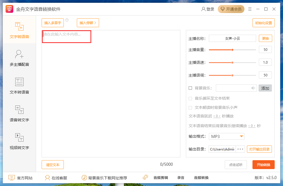Viewport: 283px width, 186px height.
Task: Click the 输出目录 path field
Action: (x=222, y=149)
